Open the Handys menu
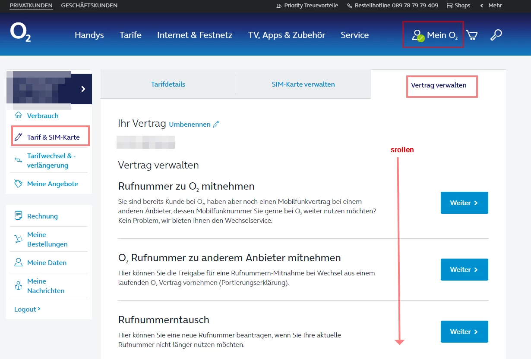The image size is (531, 359). click(89, 35)
